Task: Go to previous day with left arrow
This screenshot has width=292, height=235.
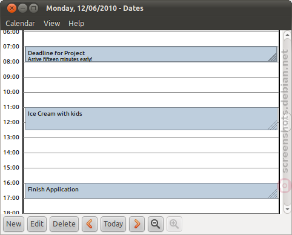Action: (x=90, y=224)
